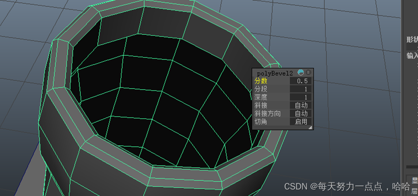Toggle the 切角 option set to 启用
The image size is (418, 196).
(301, 121)
